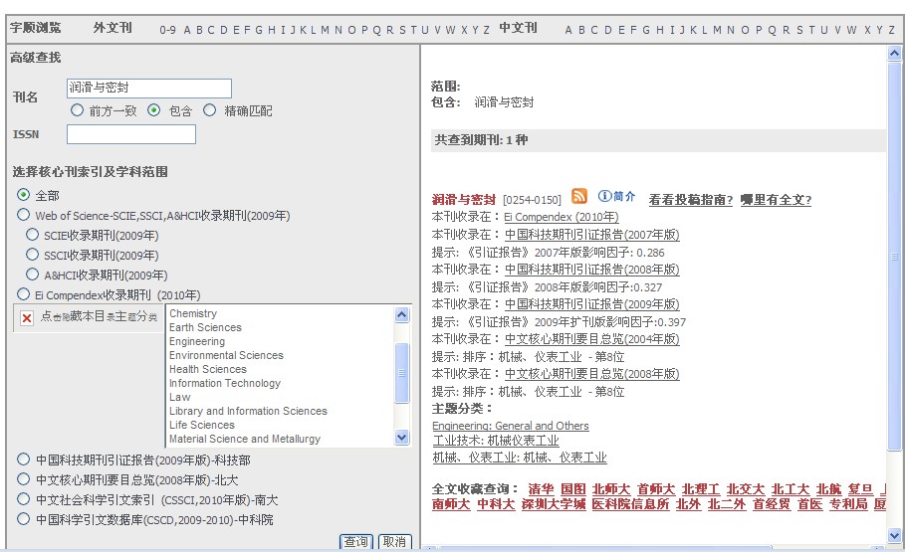Open the 国图 full-text holdings link
The height and width of the screenshot is (552, 905).
coord(573,489)
